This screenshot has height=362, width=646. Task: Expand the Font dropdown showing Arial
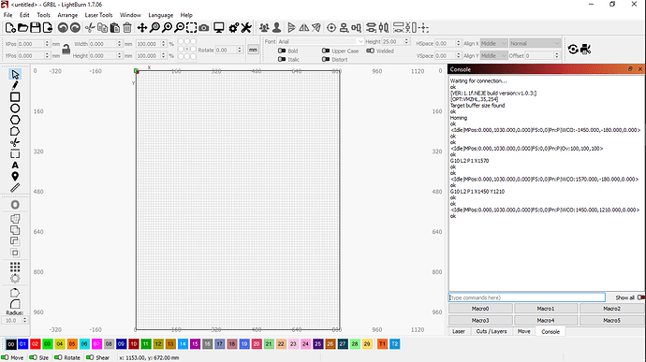pos(320,41)
